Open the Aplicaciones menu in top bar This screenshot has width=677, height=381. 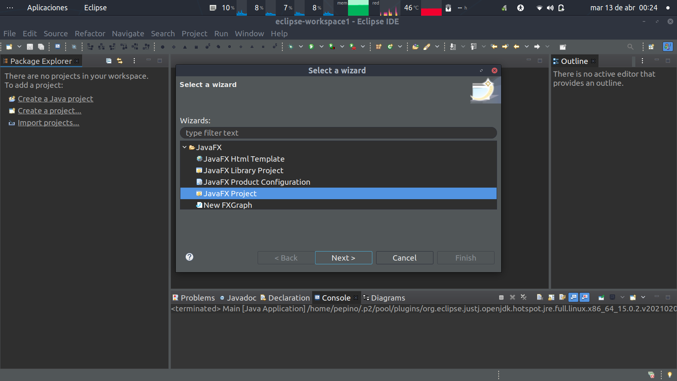tap(47, 8)
